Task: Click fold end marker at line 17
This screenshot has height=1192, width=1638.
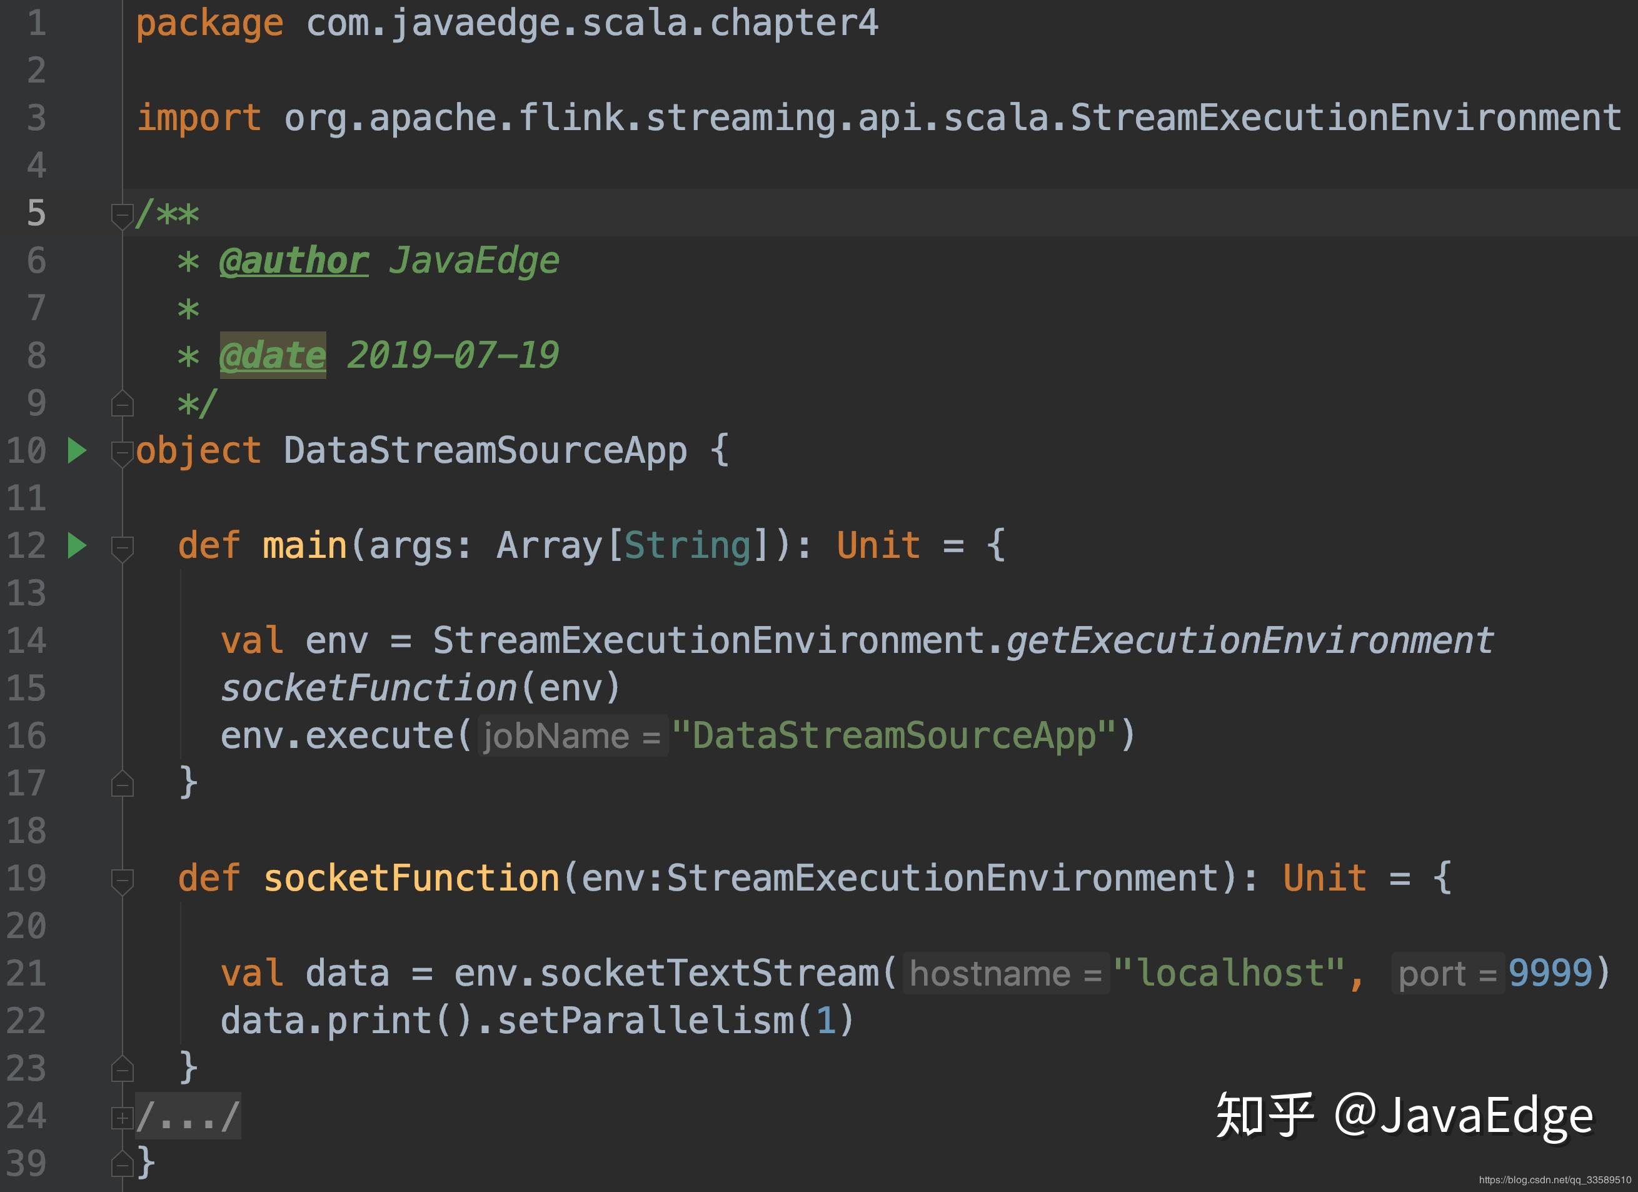Action: (x=122, y=784)
